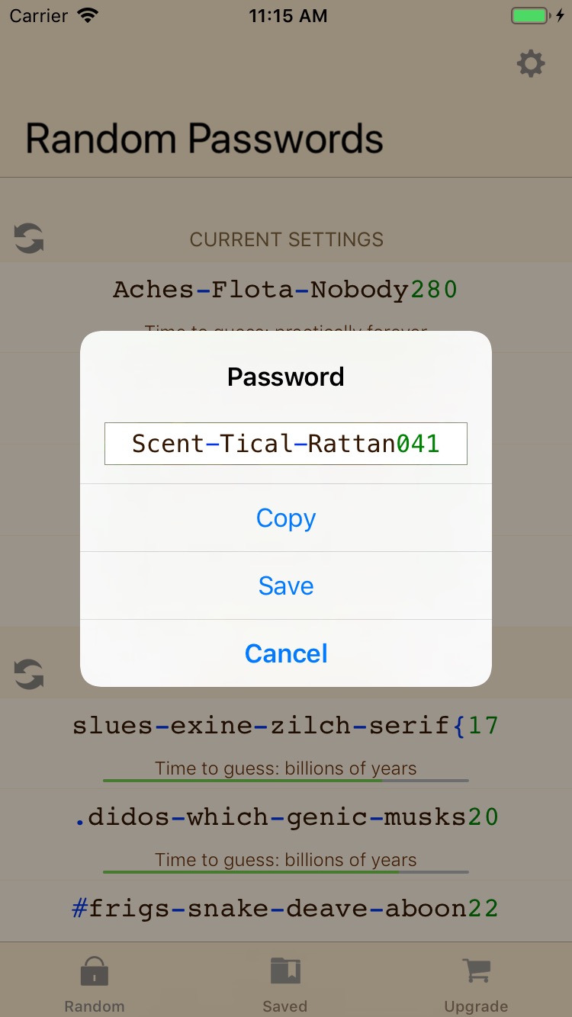The image size is (572, 1017).
Task: Select password Aches-Flota-Nobody280
Action: (286, 290)
